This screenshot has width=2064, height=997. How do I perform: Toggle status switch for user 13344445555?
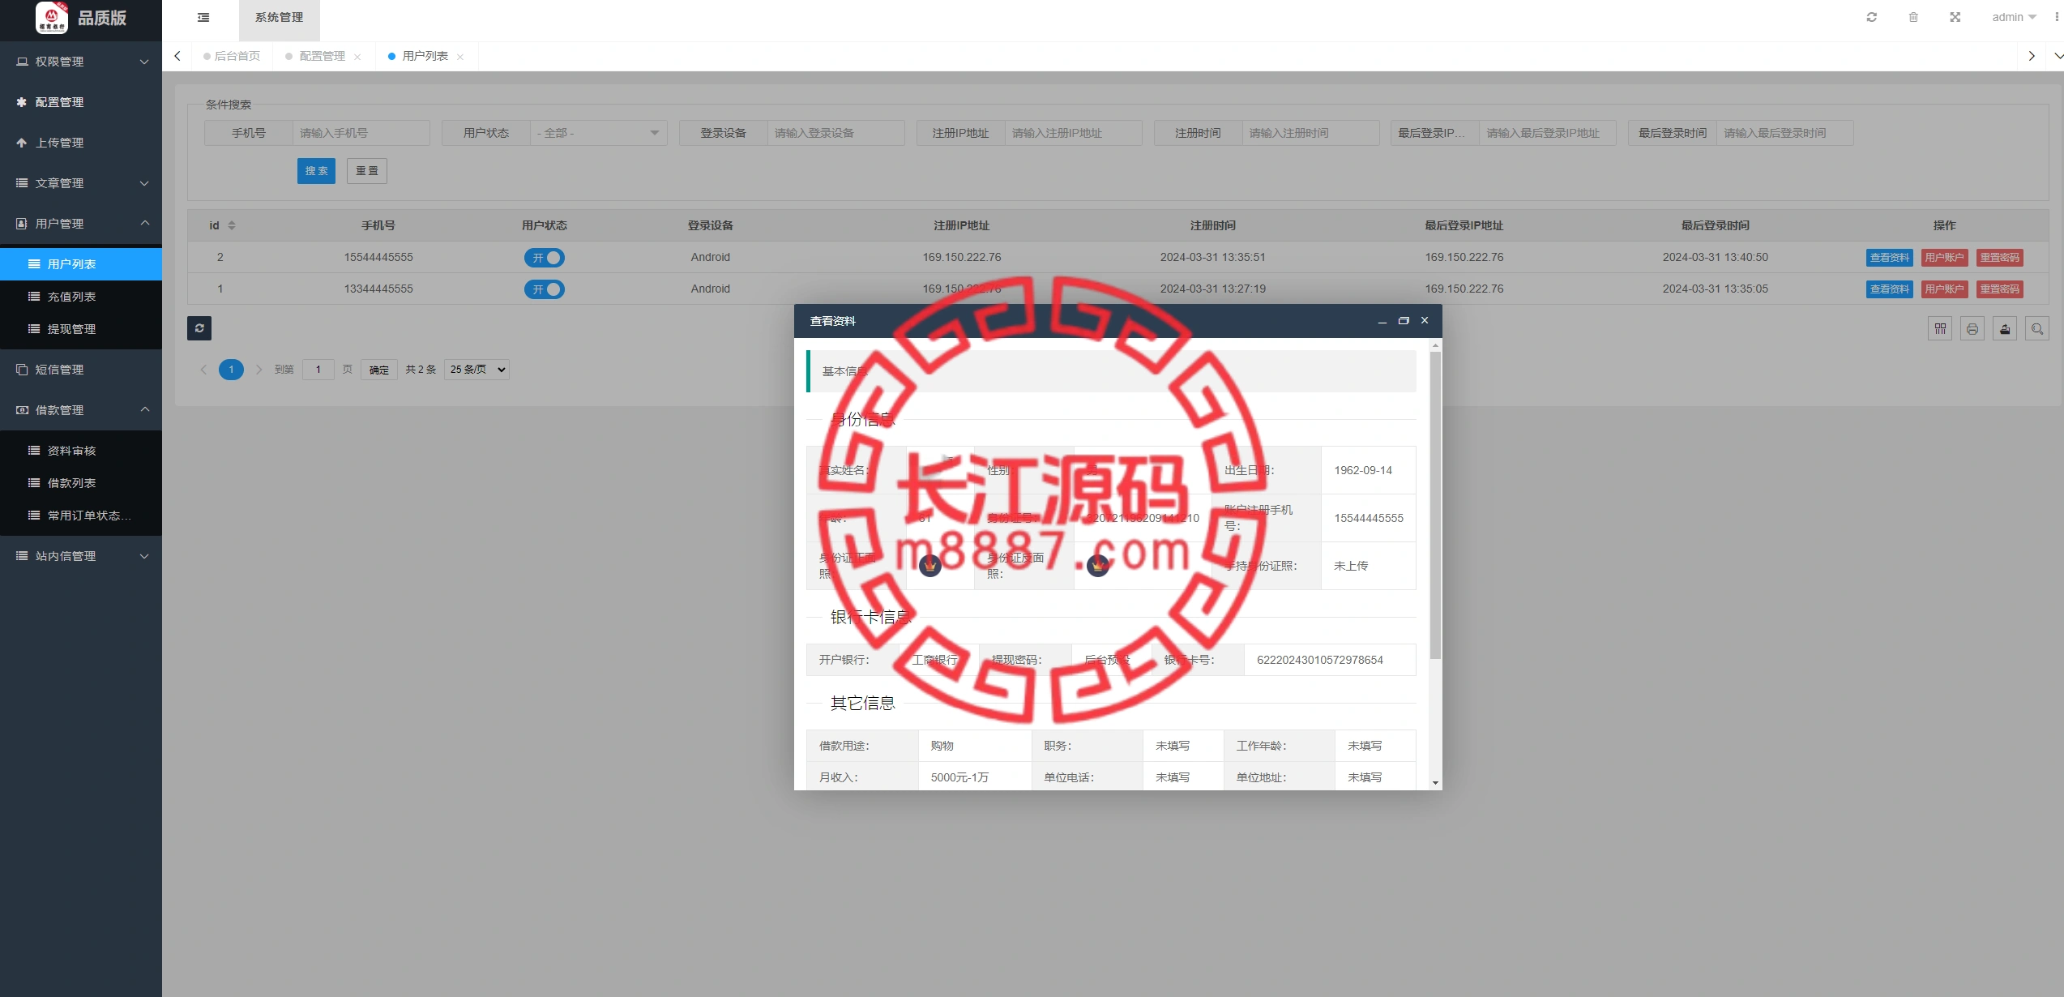545,289
